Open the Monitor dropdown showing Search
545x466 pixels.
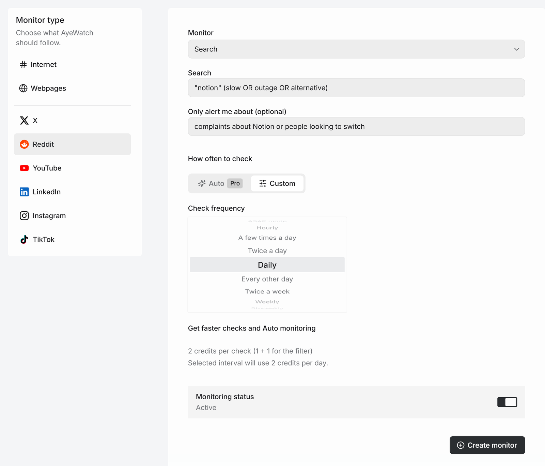click(x=356, y=49)
